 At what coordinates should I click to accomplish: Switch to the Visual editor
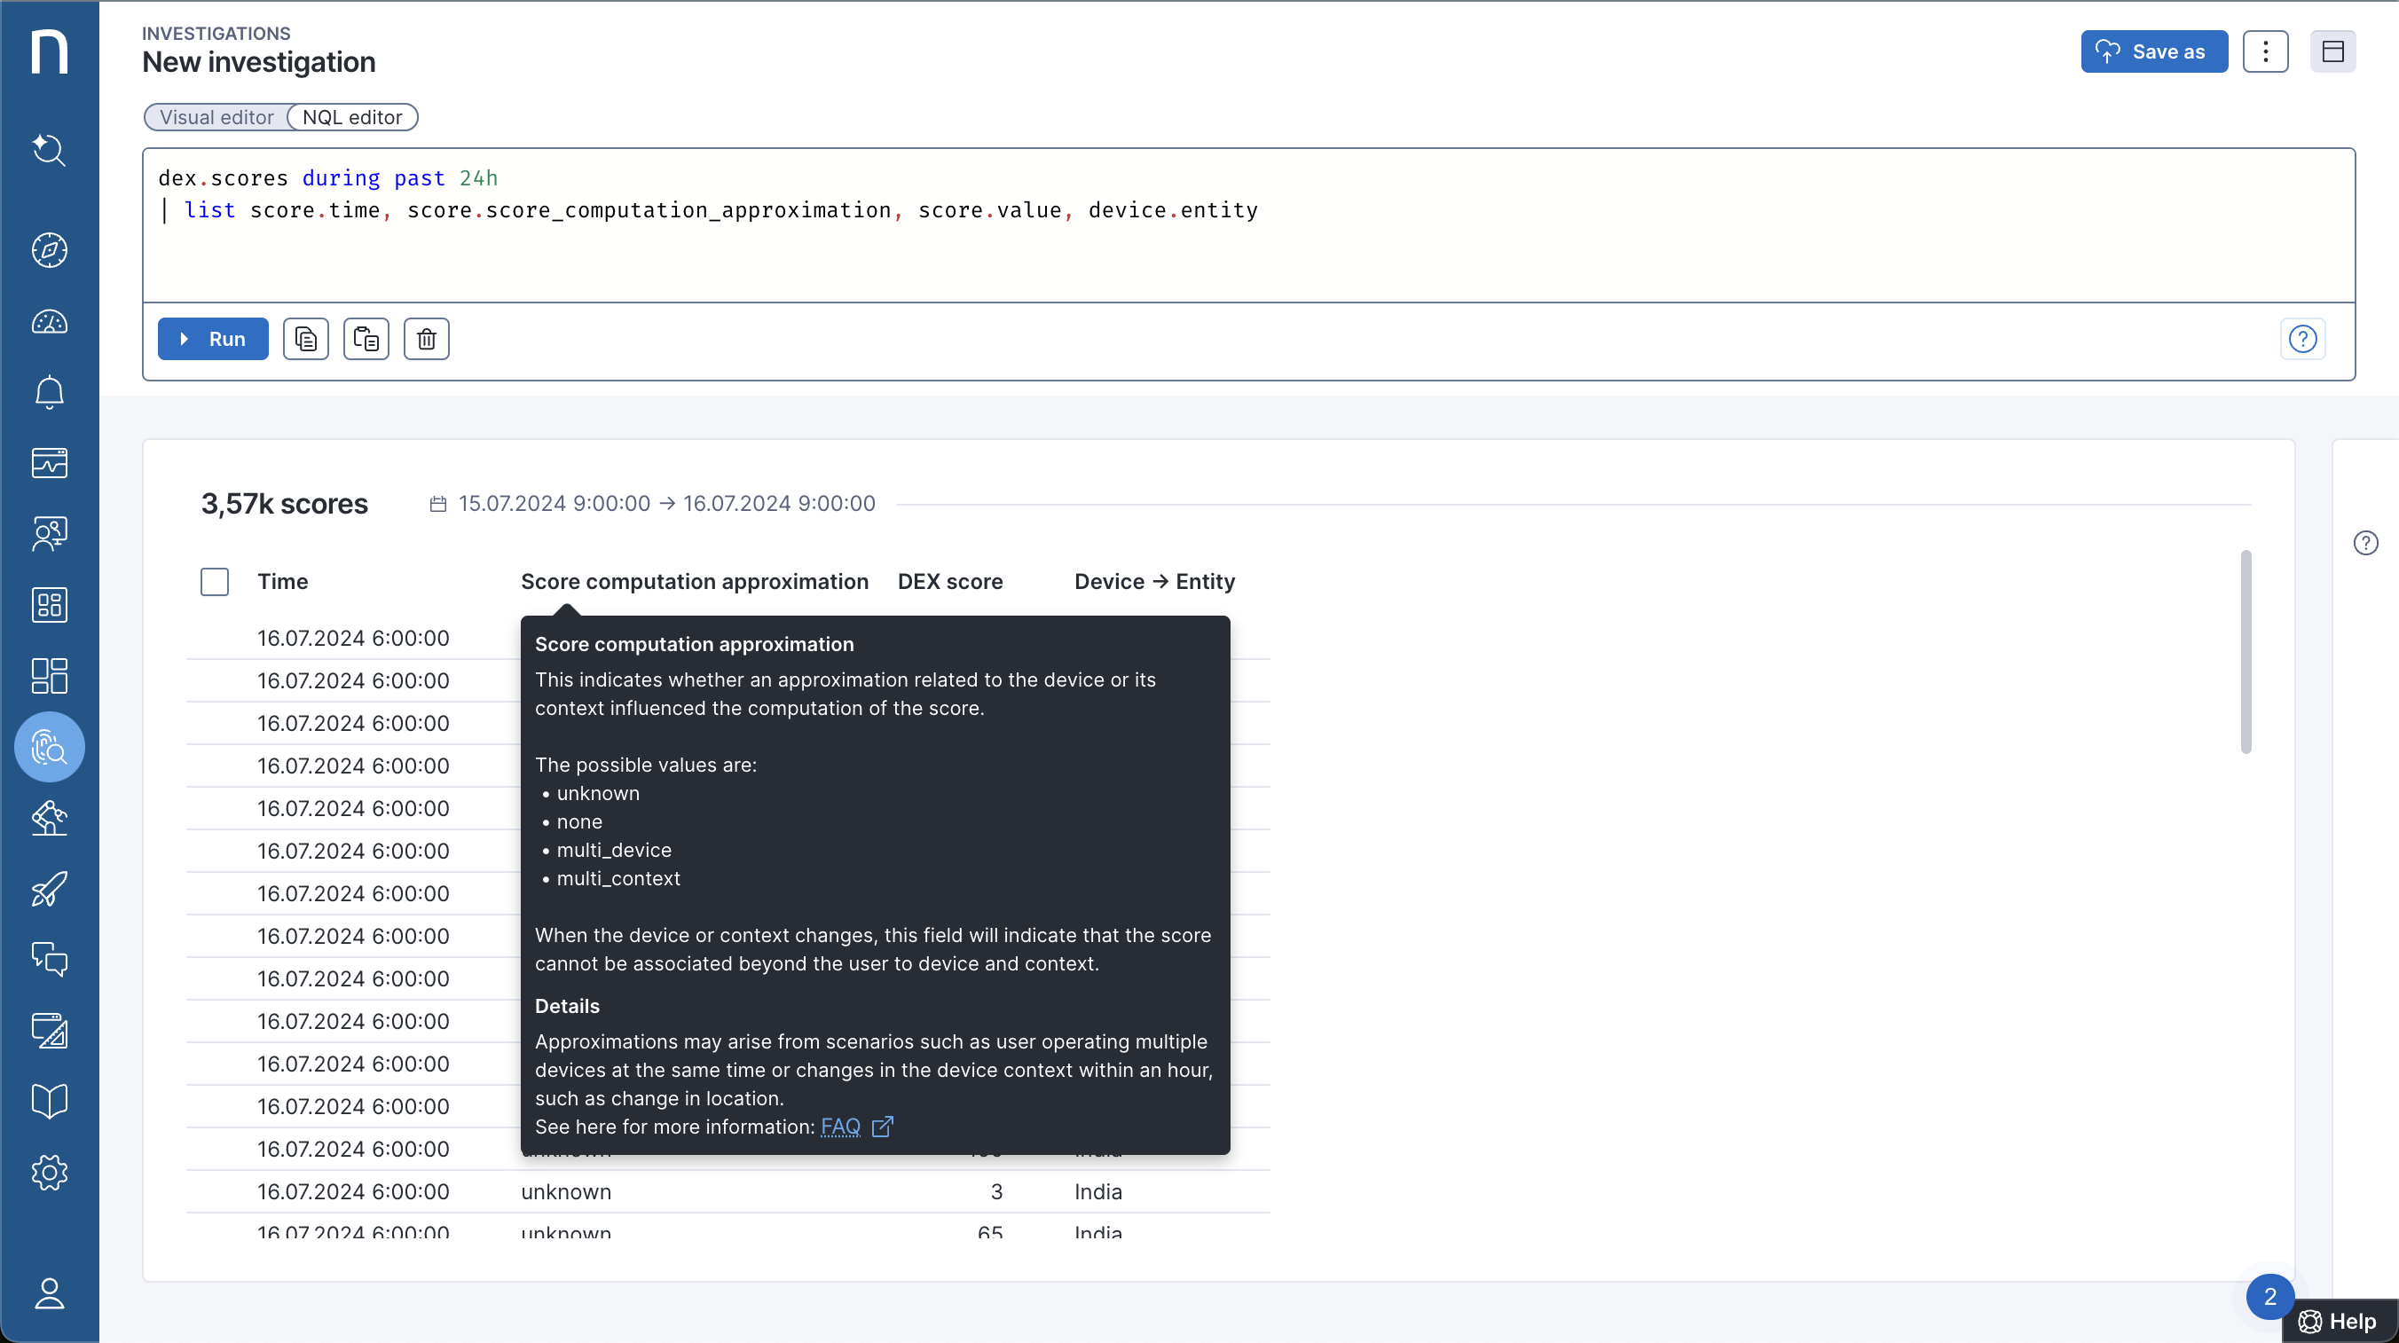pyautogui.click(x=216, y=117)
